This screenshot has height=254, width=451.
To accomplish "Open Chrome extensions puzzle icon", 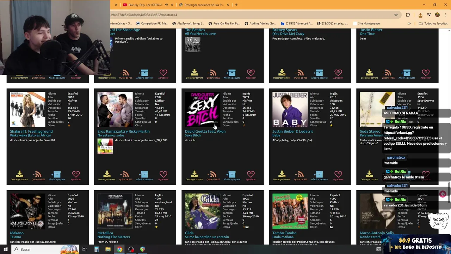I will point(408,15).
